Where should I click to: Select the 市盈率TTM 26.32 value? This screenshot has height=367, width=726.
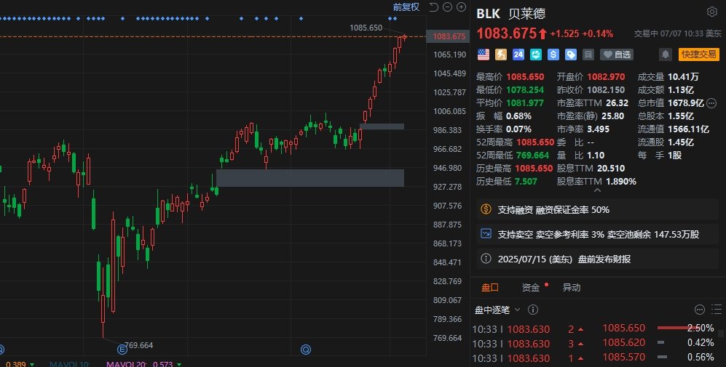tap(618, 103)
